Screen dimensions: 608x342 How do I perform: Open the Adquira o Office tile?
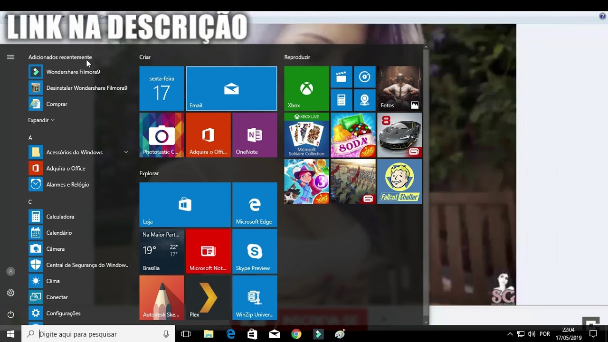coord(208,135)
